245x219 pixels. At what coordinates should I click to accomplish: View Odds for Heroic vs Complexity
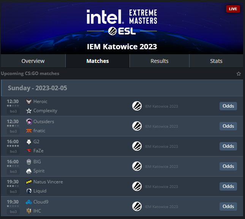[x=228, y=106]
